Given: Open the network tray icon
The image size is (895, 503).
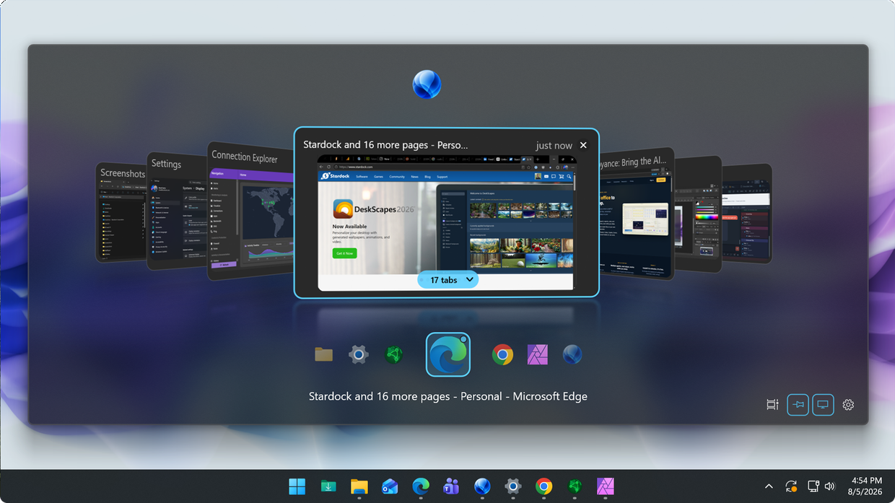Looking at the screenshot, I should (813, 486).
